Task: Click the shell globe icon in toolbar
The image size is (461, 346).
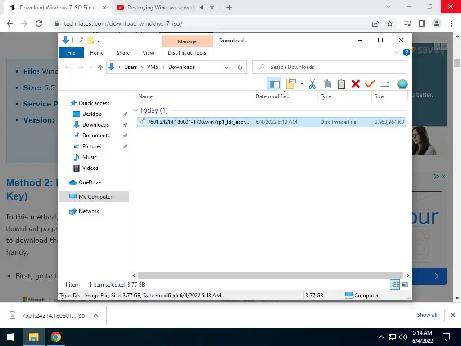Action: [402, 84]
